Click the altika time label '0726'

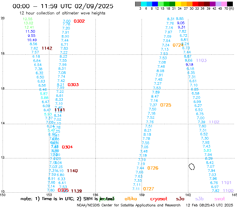tap(153, 168)
